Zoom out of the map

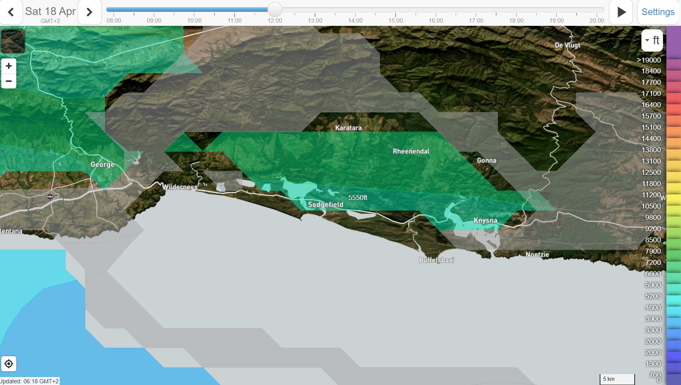pos(9,81)
